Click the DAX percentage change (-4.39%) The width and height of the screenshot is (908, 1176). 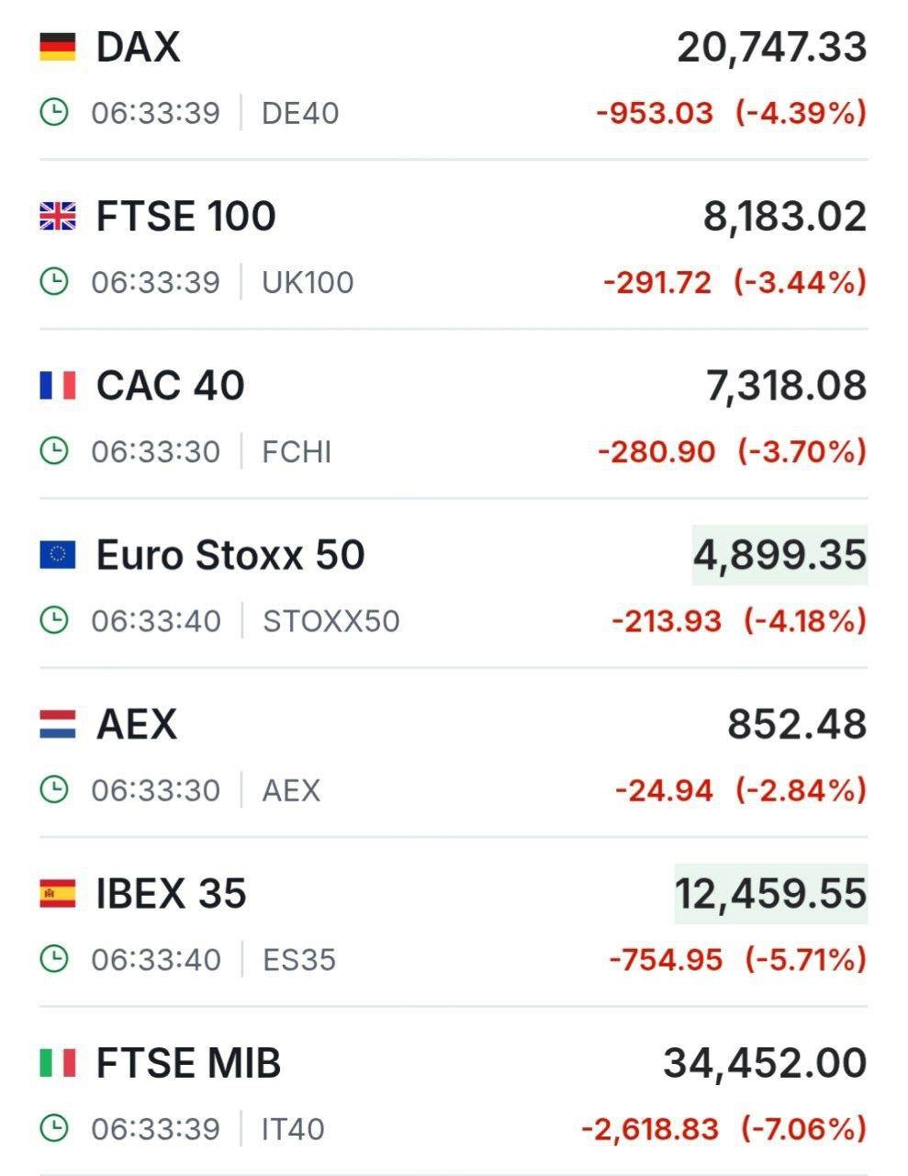click(801, 113)
